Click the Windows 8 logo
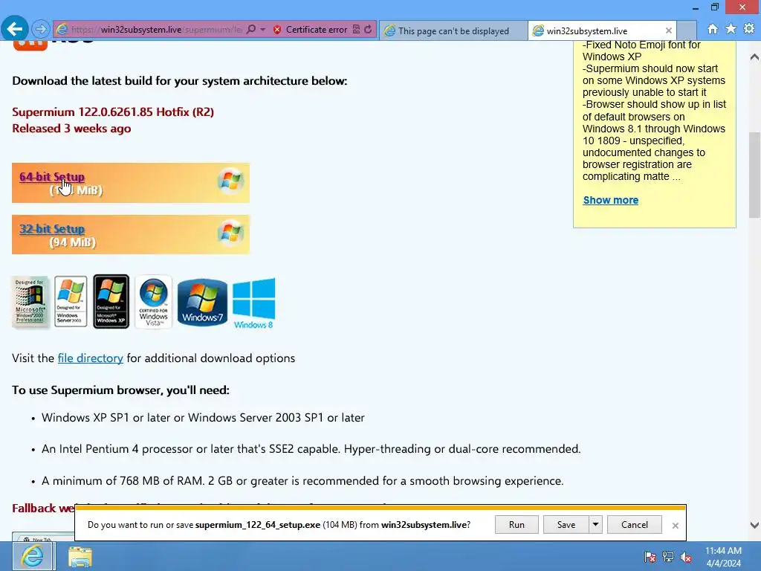The image size is (761, 571). tap(254, 303)
